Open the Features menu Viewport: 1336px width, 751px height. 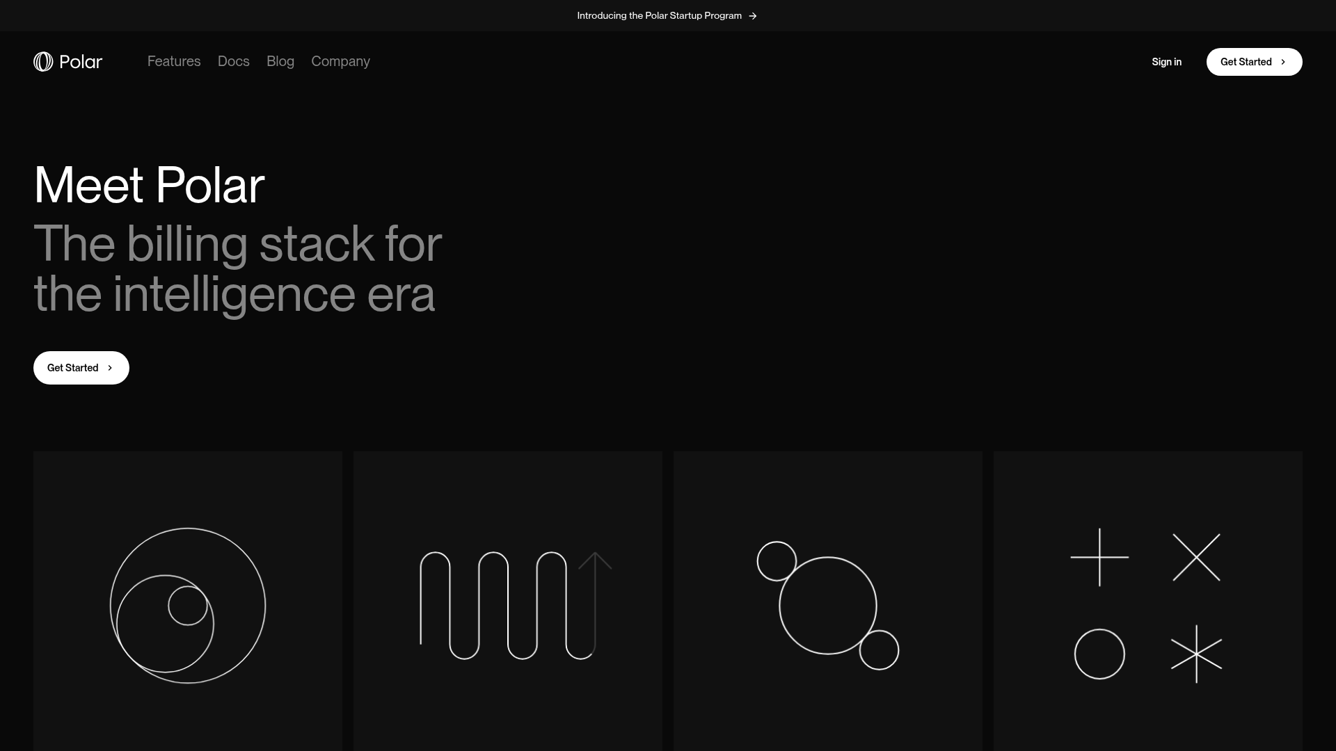click(174, 61)
